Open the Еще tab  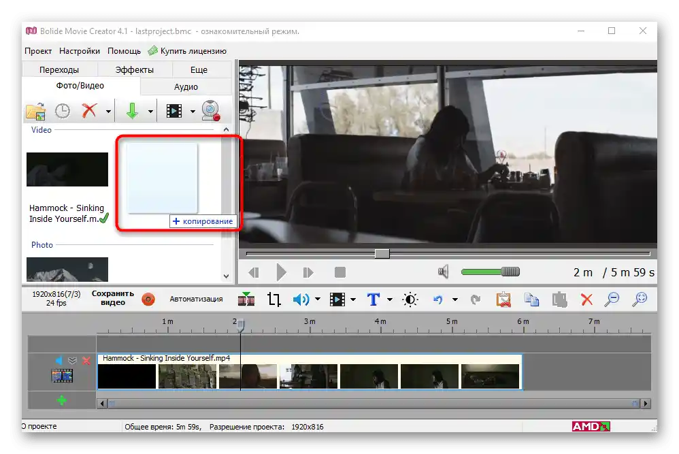[x=199, y=69]
